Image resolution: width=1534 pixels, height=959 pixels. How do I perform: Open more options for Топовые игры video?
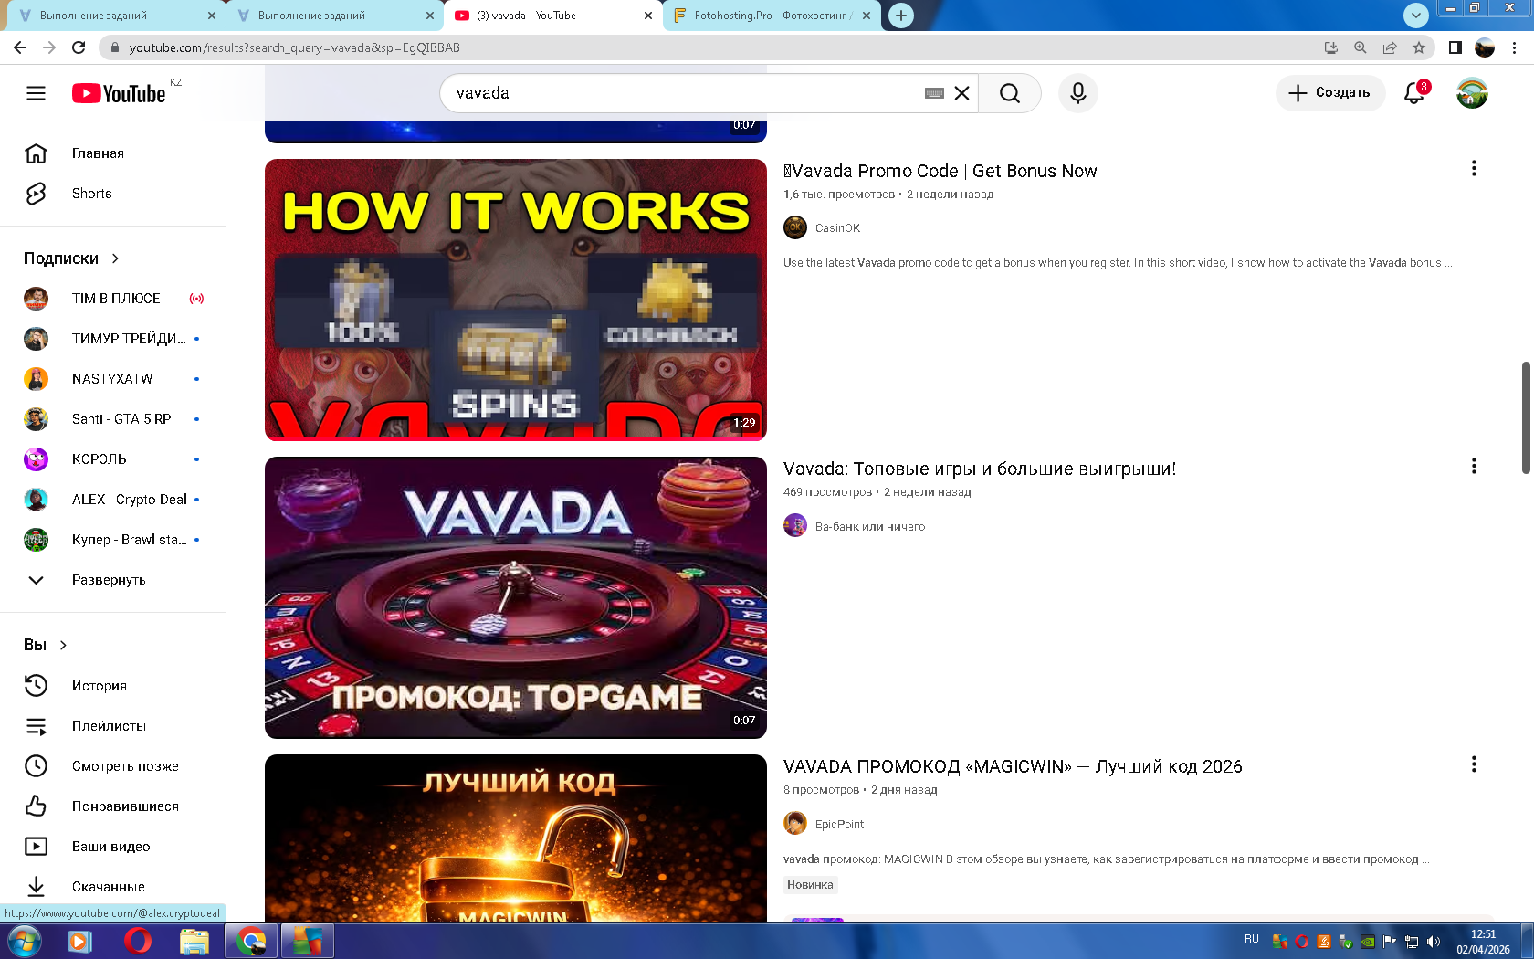[1474, 467]
